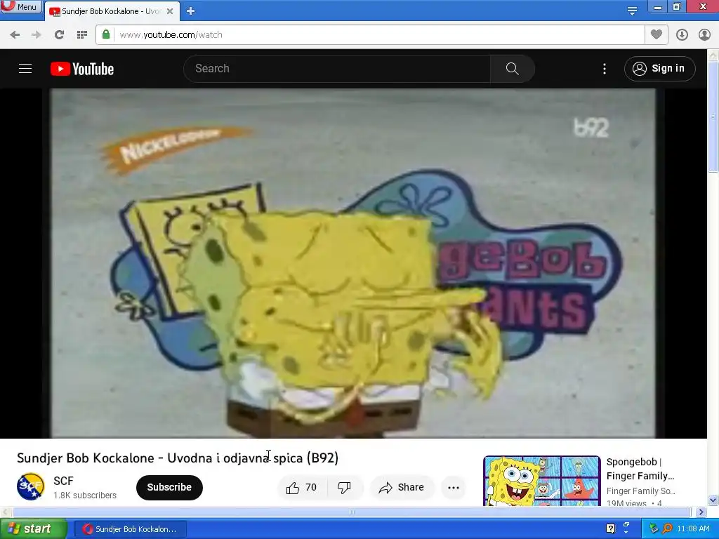The height and width of the screenshot is (539, 719).
Task: Click the help question mark tray icon
Action: coord(610,528)
